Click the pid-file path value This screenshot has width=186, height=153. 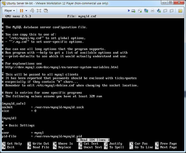click(58, 136)
